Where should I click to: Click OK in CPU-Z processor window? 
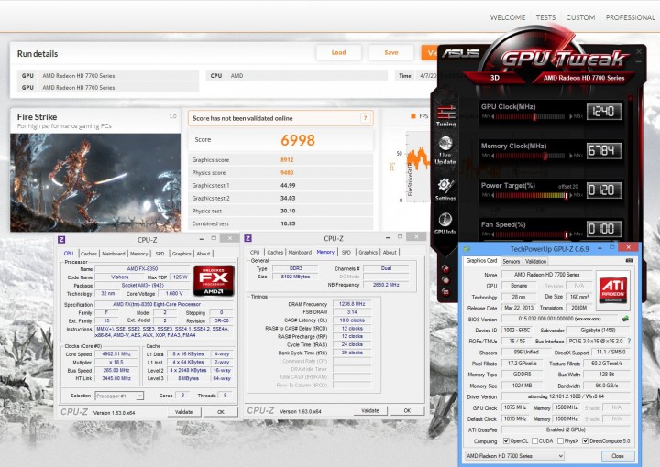[221, 412]
